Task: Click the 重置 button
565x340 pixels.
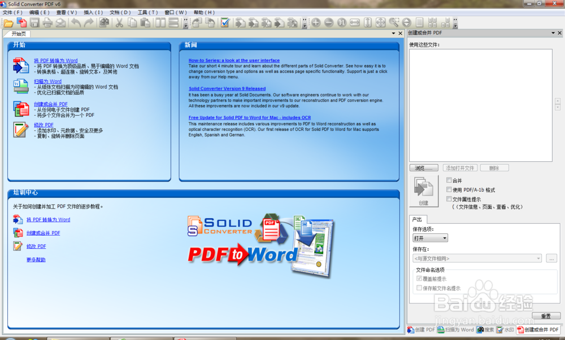Action: pyautogui.click(x=546, y=316)
